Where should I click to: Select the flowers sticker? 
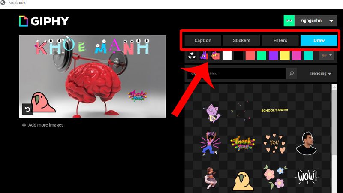[274, 177]
